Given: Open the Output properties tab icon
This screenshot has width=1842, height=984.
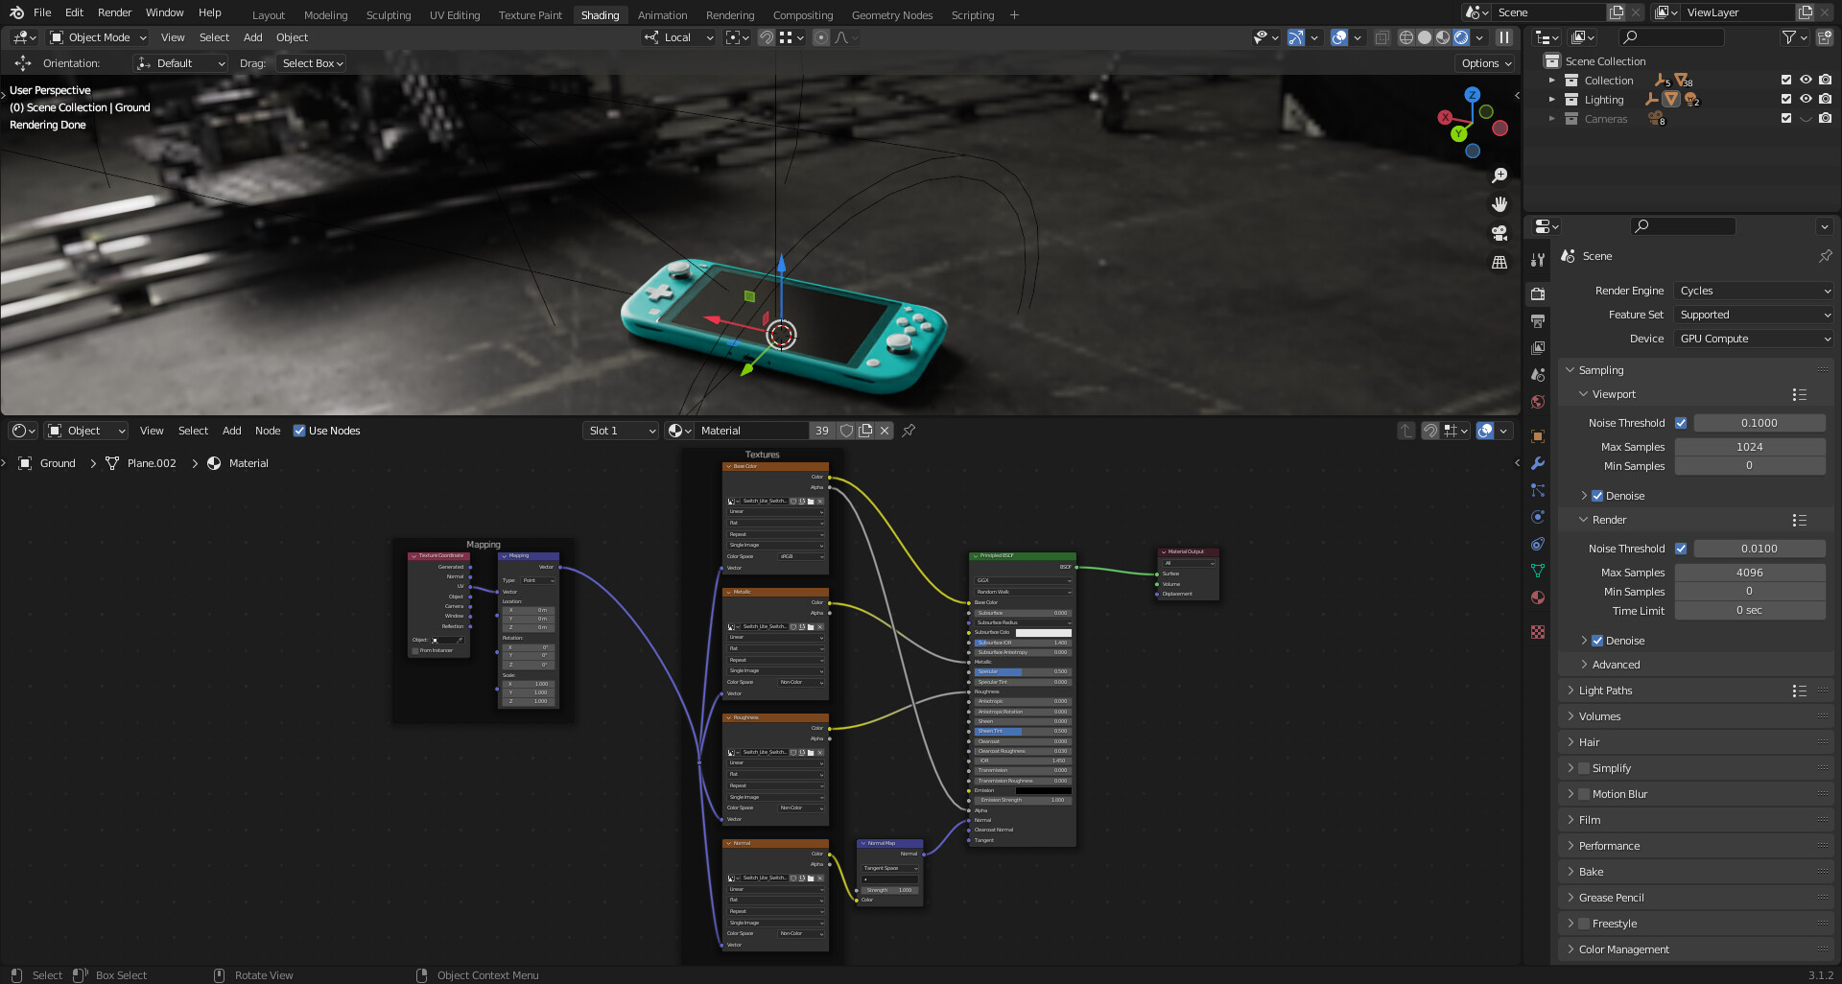Looking at the screenshot, I should point(1538,321).
